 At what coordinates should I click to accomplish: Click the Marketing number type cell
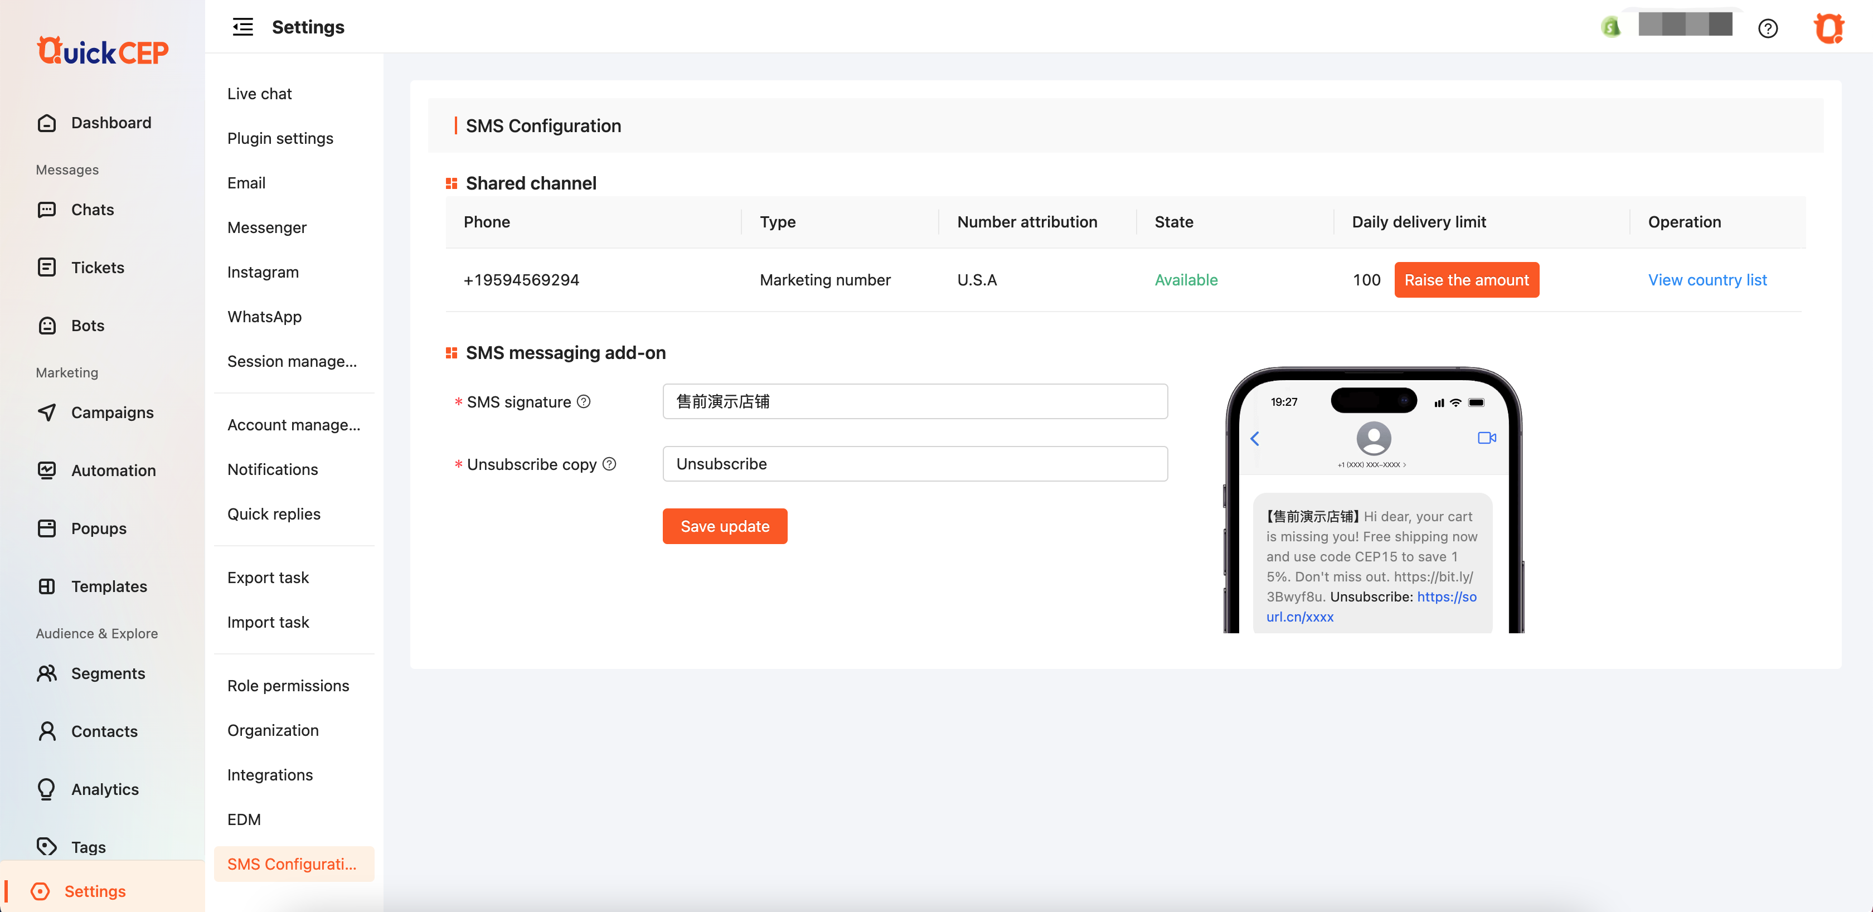tap(824, 280)
